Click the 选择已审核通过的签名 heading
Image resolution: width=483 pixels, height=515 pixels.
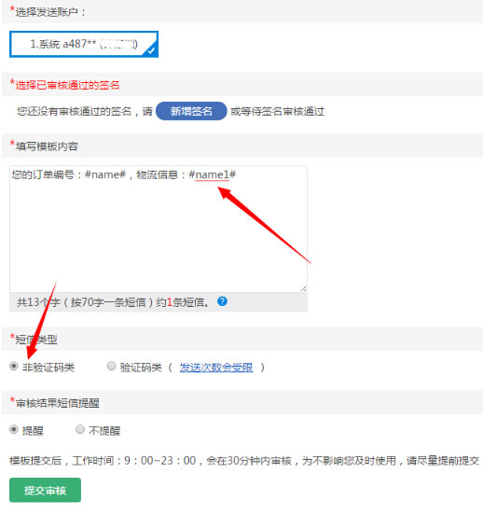tap(67, 85)
